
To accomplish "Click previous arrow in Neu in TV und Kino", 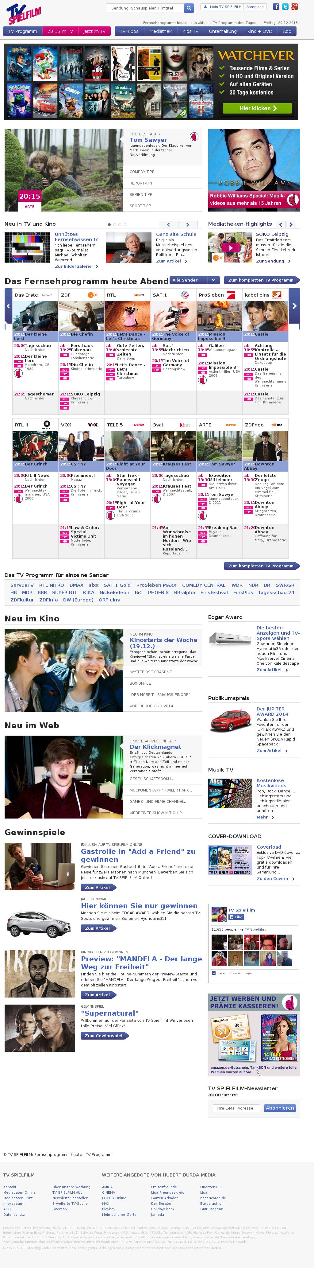I will (169, 224).
